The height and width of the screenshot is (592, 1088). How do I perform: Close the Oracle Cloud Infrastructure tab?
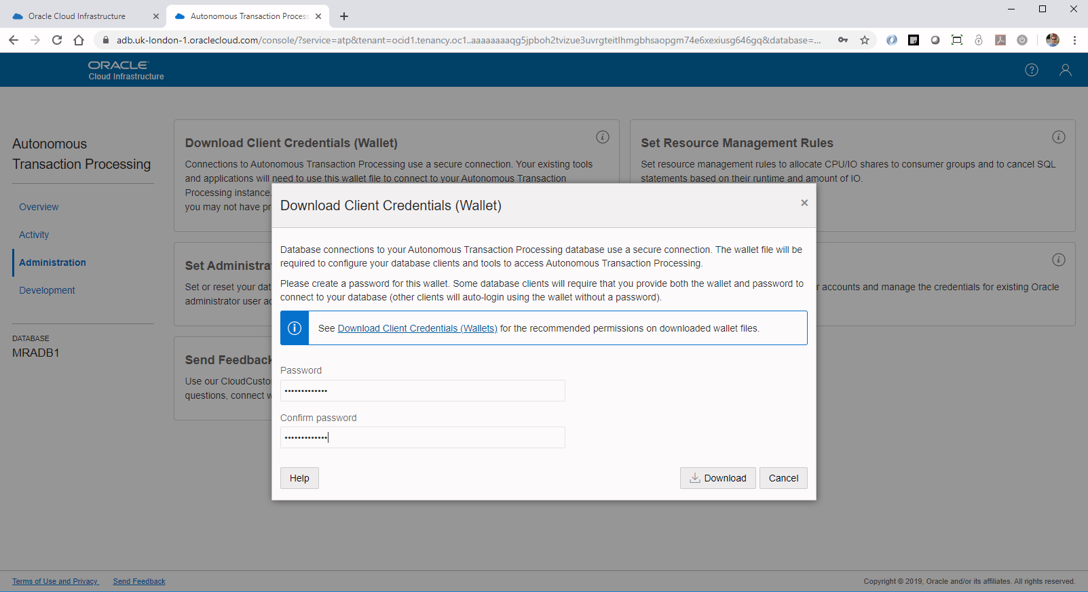point(155,16)
